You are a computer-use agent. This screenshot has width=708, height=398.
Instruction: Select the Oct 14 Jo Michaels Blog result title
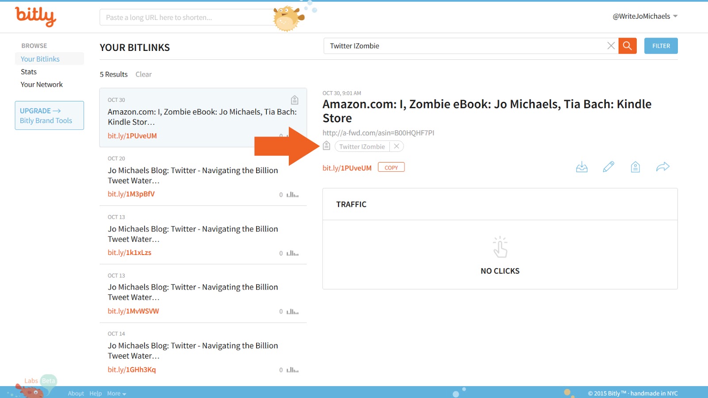click(x=193, y=351)
